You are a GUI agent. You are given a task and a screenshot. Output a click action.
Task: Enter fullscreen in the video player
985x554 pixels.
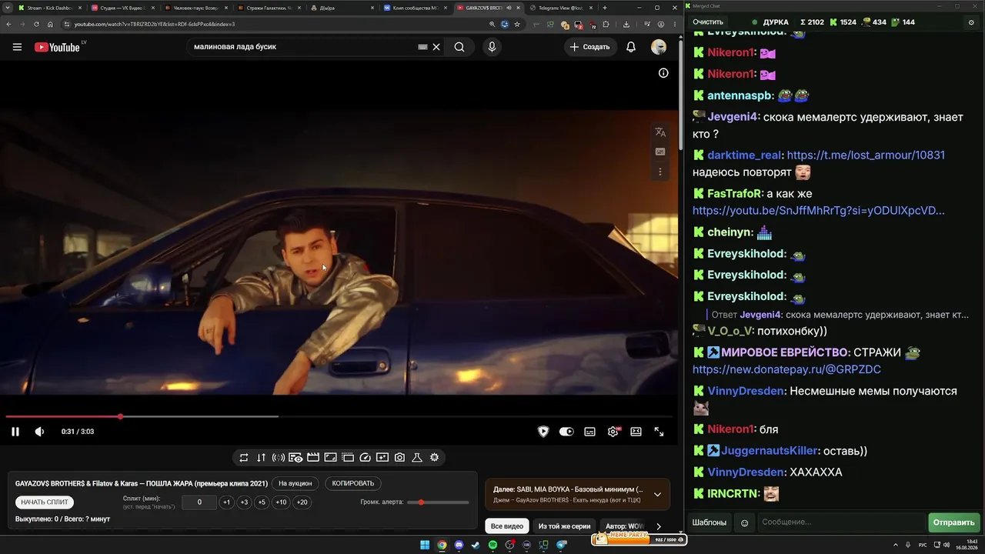tap(659, 432)
